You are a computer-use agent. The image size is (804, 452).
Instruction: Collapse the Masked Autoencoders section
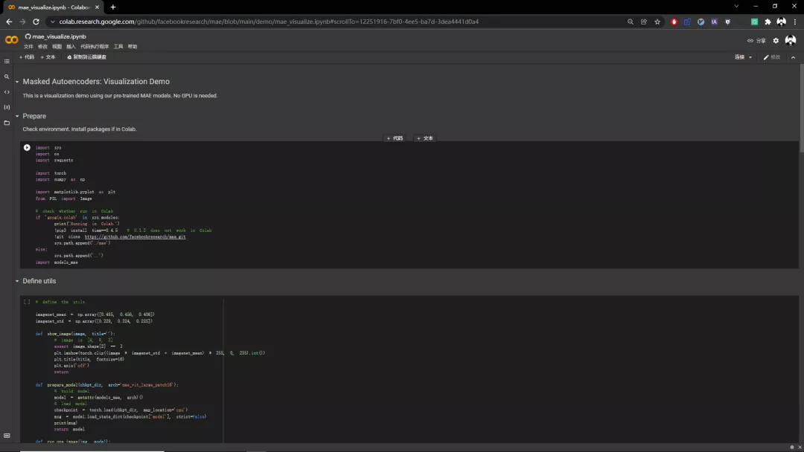pos(17,82)
